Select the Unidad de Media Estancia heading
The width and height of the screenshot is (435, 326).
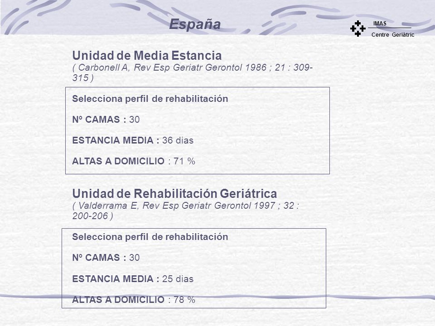(147, 55)
